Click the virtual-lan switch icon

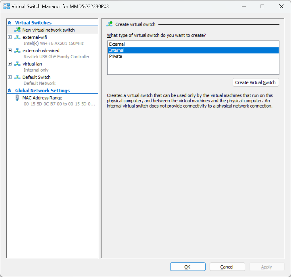pyautogui.click(x=17, y=64)
